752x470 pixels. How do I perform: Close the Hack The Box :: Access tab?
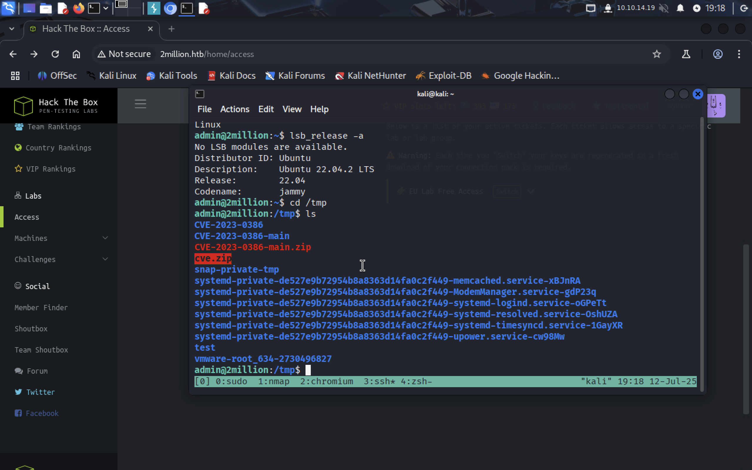tap(150, 29)
